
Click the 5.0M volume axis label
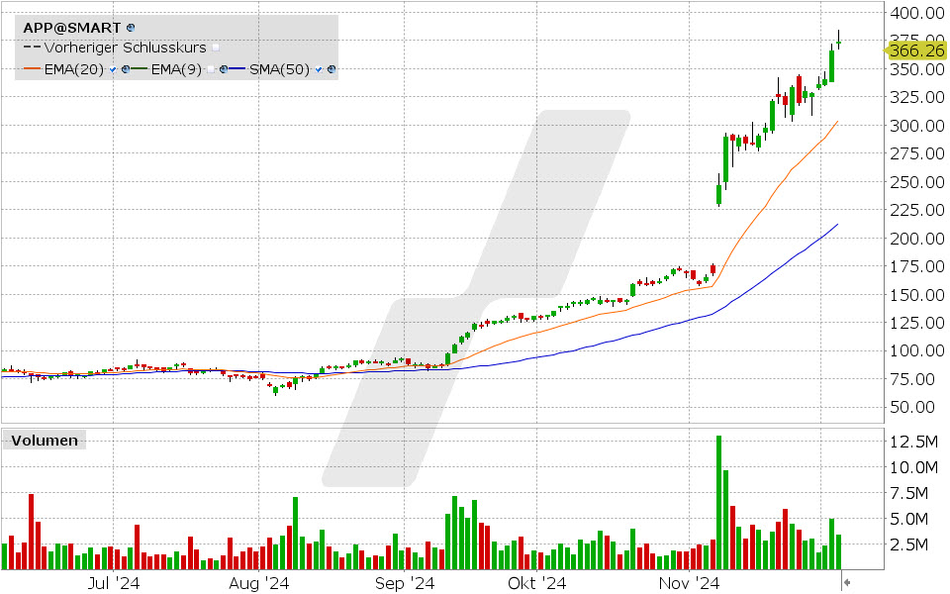pyautogui.click(x=908, y=519)
